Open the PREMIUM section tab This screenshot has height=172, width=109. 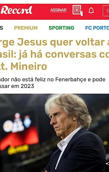click(26, 28)
